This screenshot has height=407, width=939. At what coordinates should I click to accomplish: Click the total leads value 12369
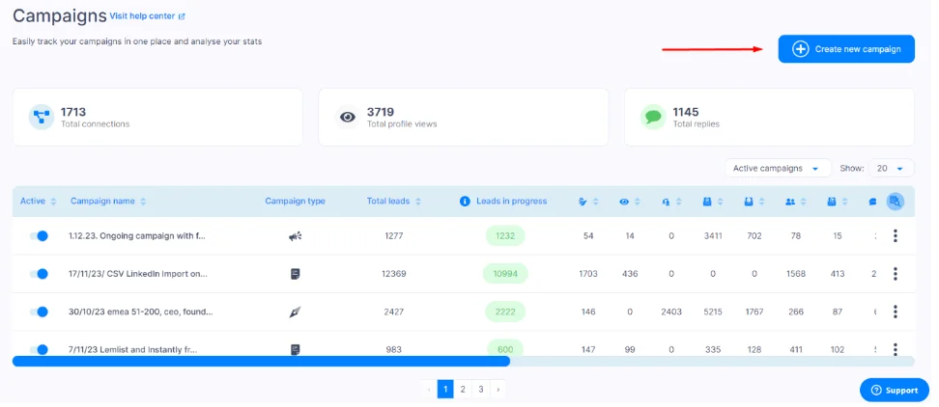pos(393,274)
